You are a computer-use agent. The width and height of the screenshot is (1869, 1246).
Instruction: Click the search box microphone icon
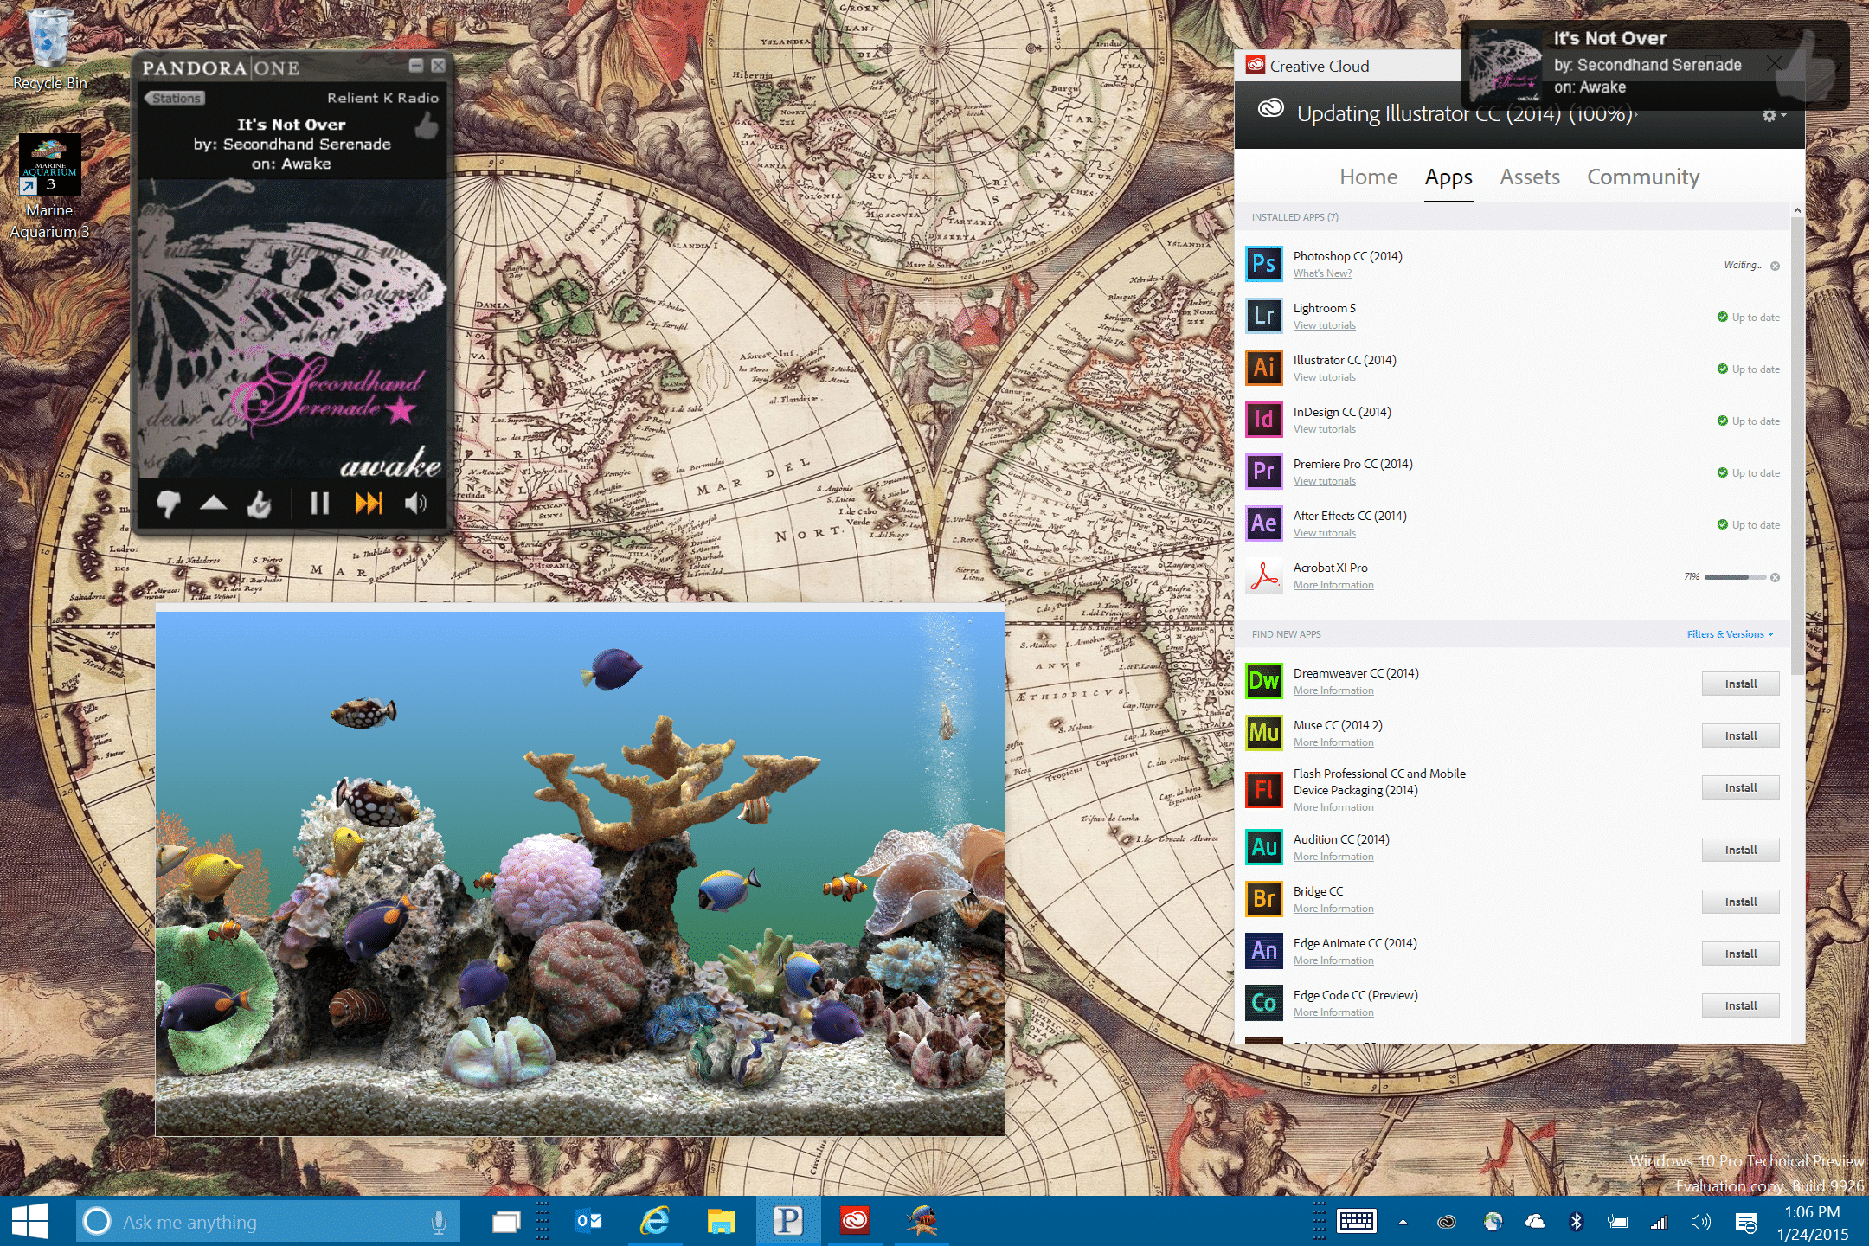439,1222
